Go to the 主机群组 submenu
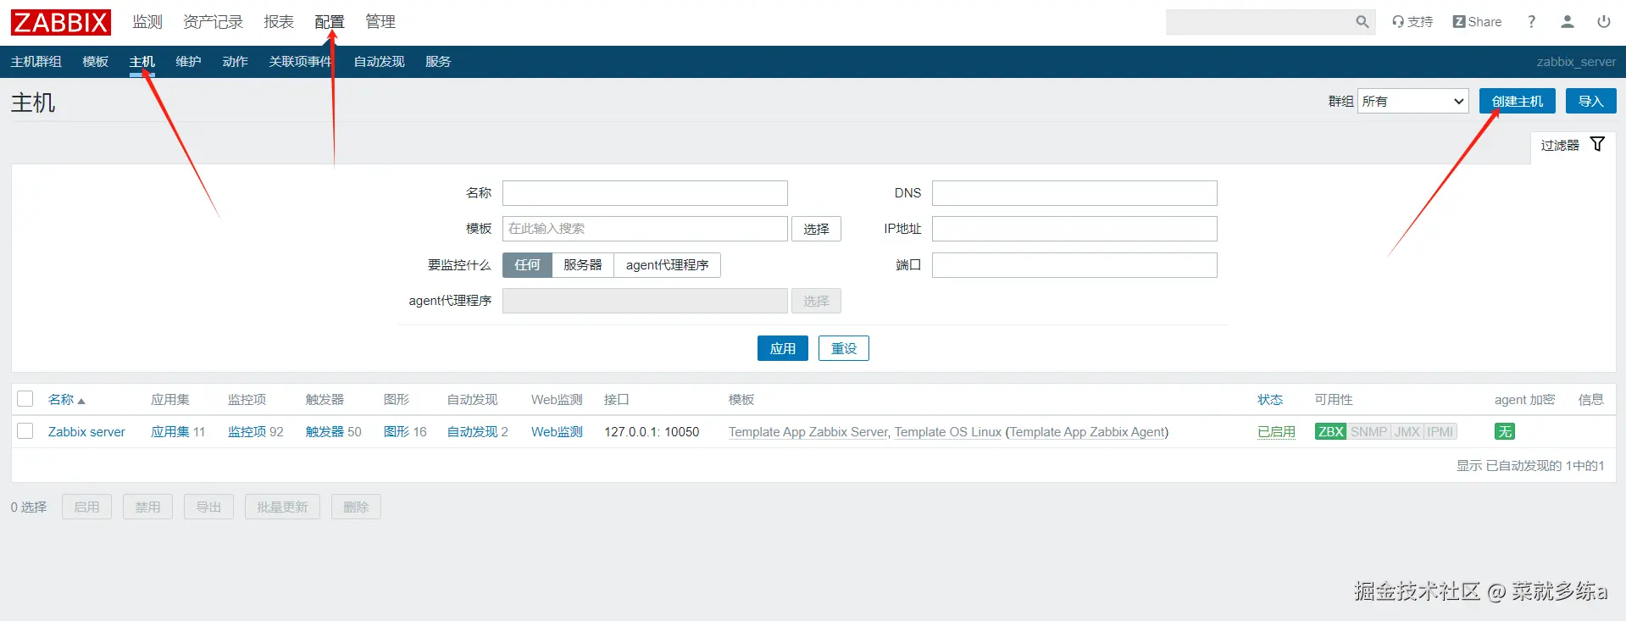The width and height of the screenshot is (1626, 621). tap(36, 62)
